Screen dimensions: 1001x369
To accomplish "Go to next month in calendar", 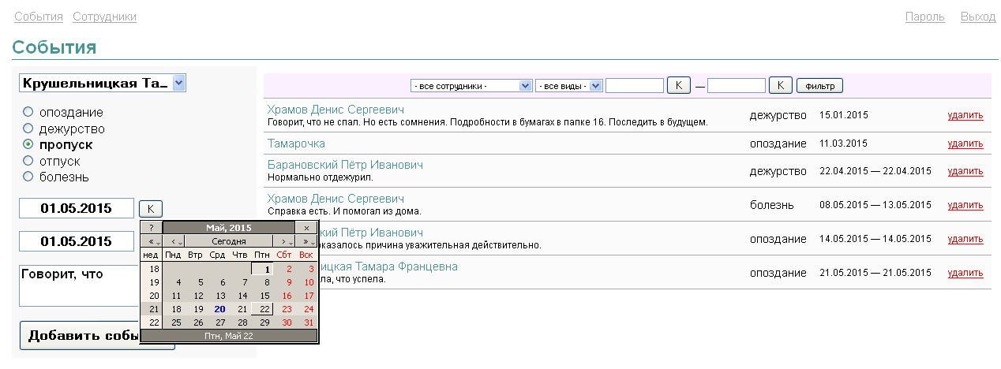I will coord(284,241).
